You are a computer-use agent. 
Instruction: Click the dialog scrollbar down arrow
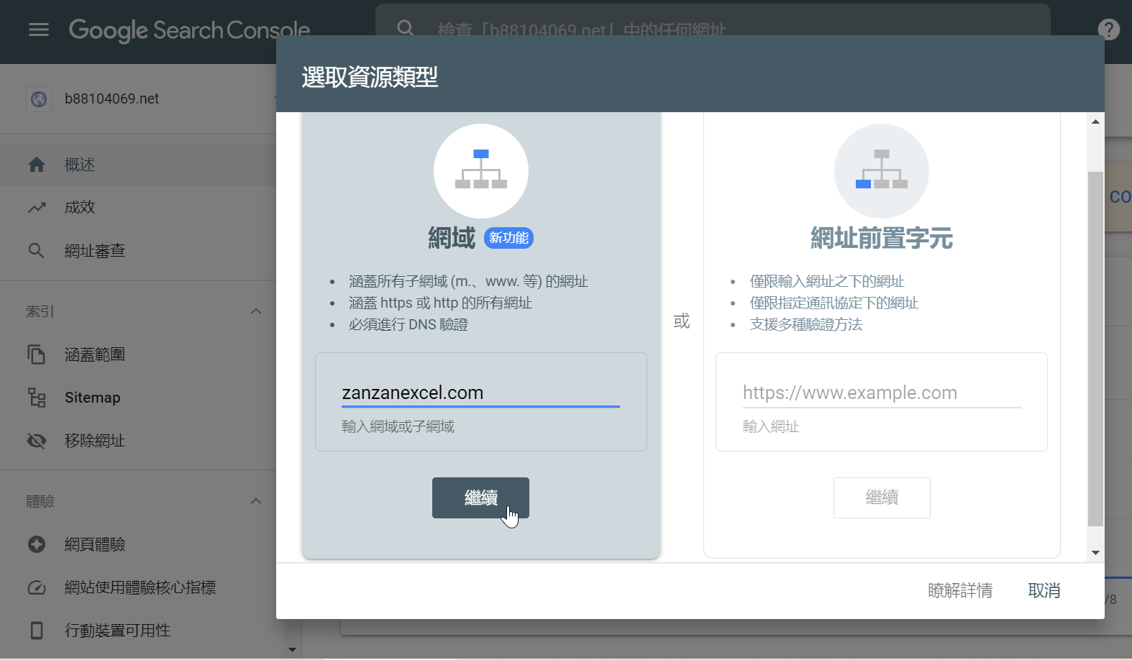pos(1095,553)
